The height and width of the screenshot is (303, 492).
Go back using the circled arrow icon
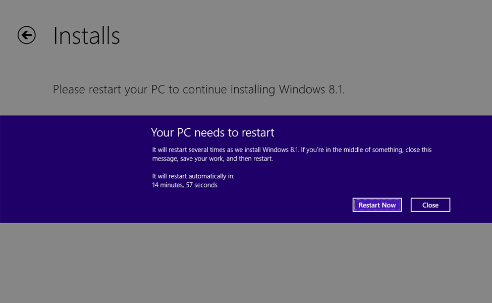point(27,35)
